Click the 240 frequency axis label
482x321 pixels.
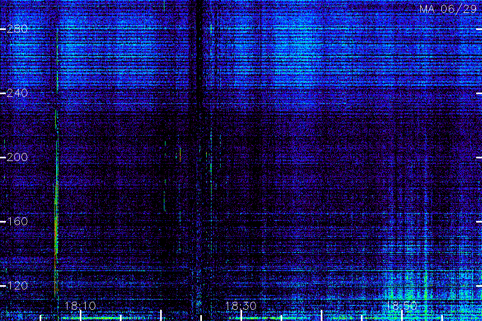pos(17,93)
